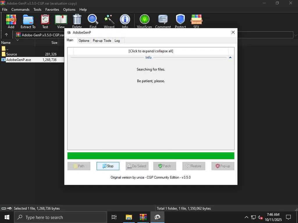The width and height of the screenshot is (298, 223).
Task: Collapse the Info section chevron
Action: [230, 57]
